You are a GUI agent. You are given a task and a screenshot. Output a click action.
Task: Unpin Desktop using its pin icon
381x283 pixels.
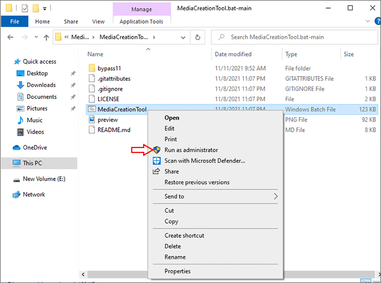click(73, 73)
